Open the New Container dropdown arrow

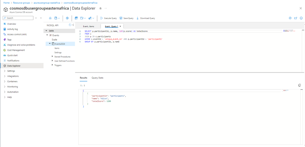click(x=59, y=18)
